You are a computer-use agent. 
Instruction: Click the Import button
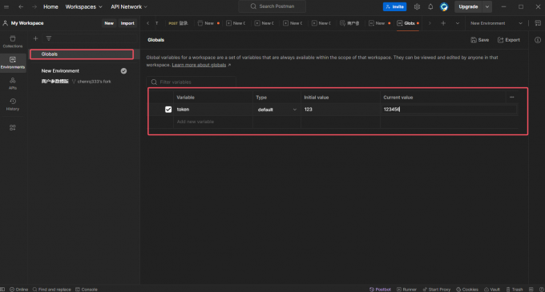(x=127, y=23)
